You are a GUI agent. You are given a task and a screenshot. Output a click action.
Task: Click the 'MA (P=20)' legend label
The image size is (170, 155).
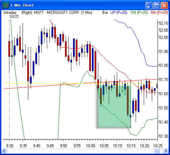(x=159, y=12)
